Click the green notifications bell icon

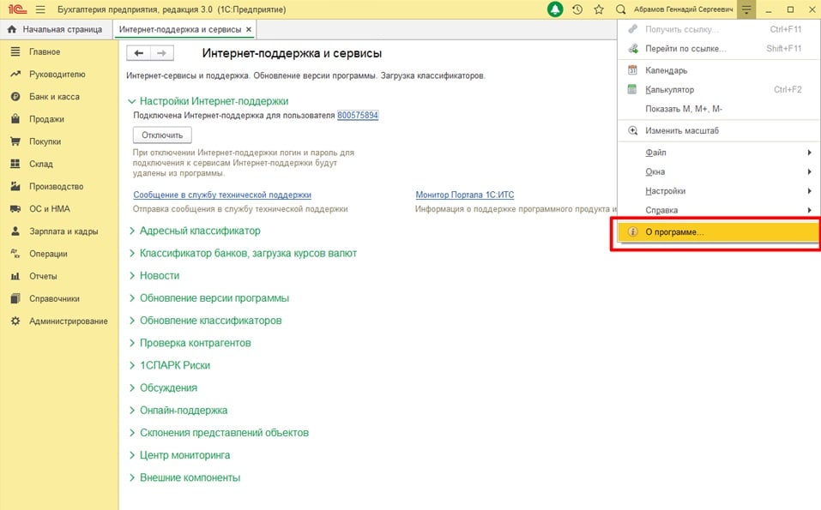556,9
